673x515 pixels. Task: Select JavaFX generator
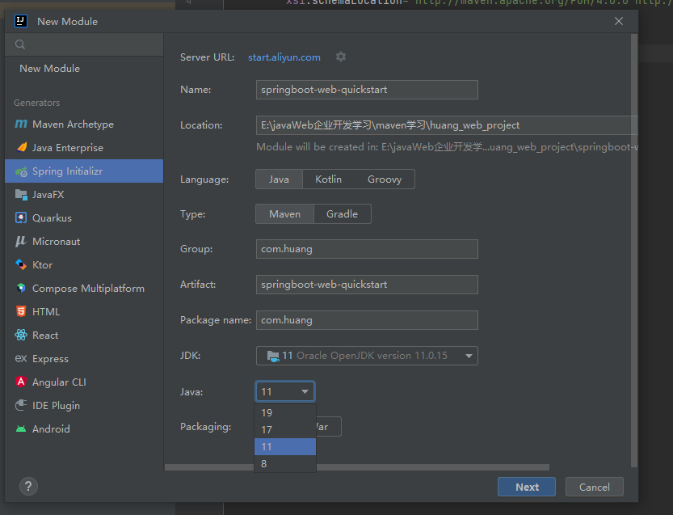(84, 195)
